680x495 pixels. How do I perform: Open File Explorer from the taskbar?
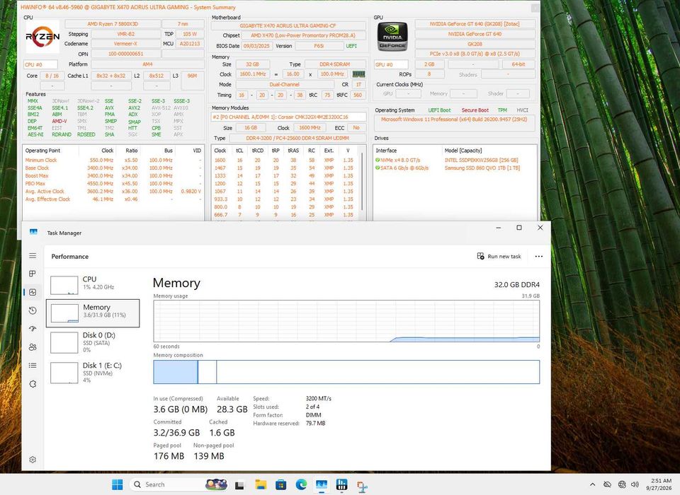pyautogui.click(x=261, y=484)
